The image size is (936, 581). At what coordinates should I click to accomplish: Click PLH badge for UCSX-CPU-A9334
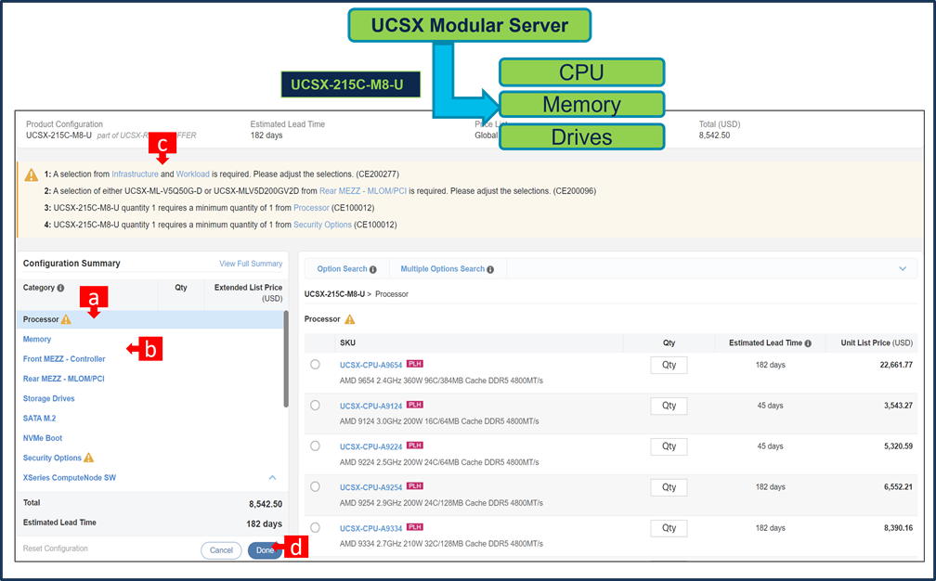pos(415,527)
